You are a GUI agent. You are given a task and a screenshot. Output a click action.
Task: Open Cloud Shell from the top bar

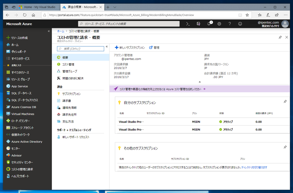click(188, 24)
